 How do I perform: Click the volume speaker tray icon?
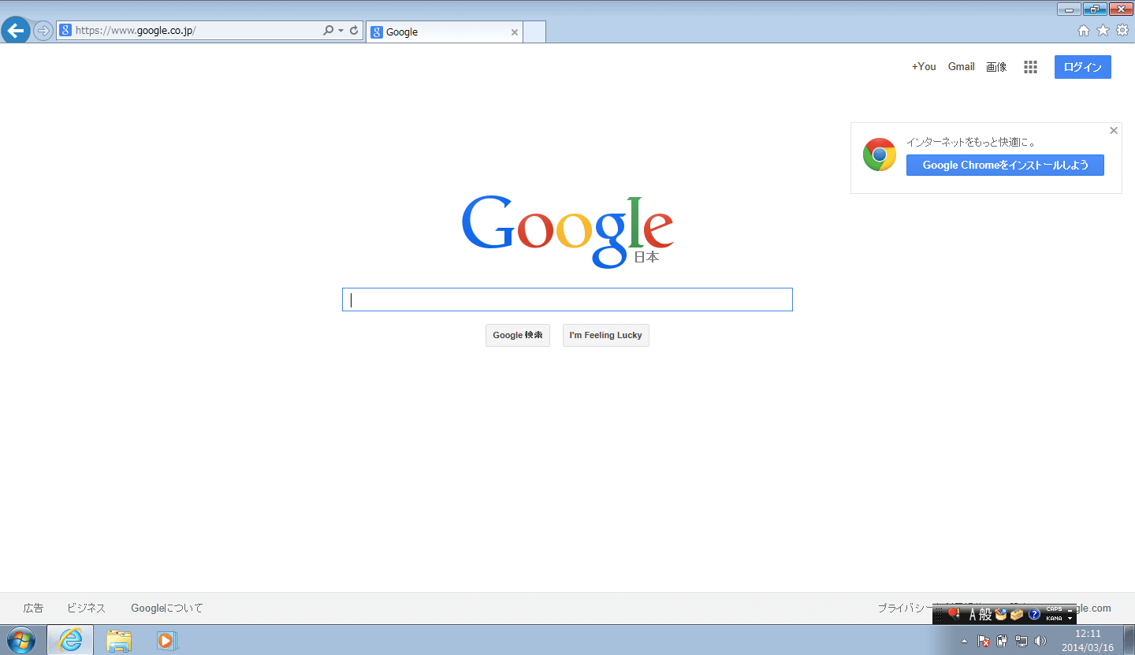click(1040, 641)
